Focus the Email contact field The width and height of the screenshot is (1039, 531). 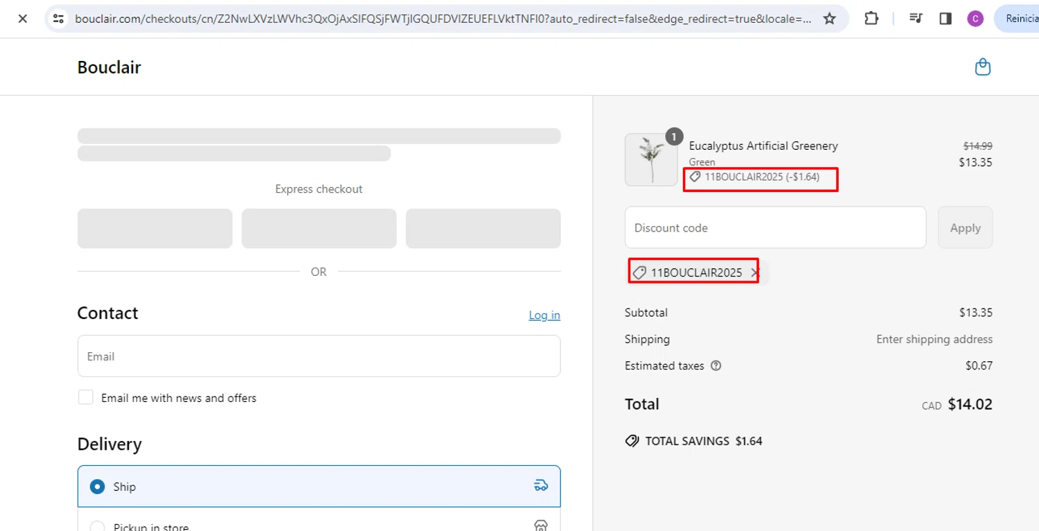(x=319, y=356)
